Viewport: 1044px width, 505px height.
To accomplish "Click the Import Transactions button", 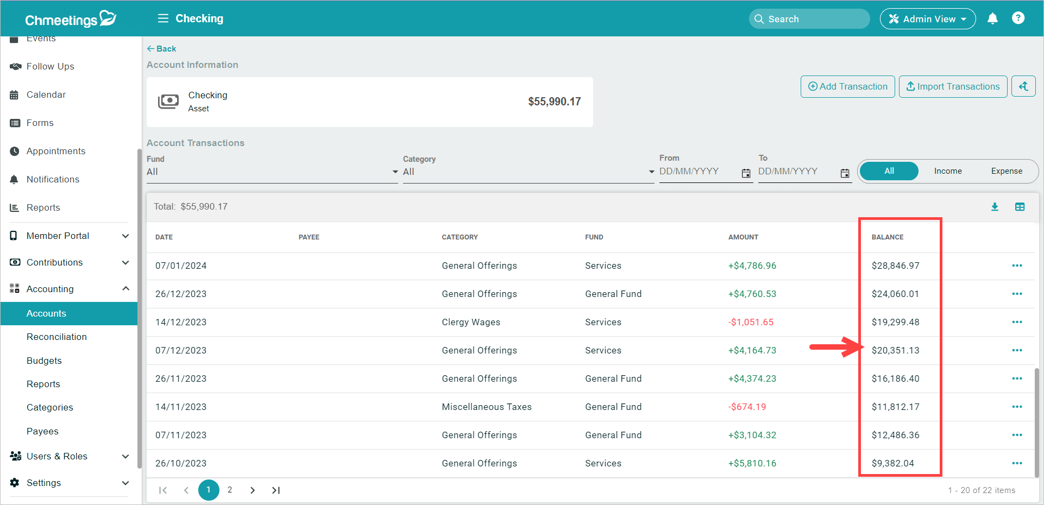I will (953, 86).
